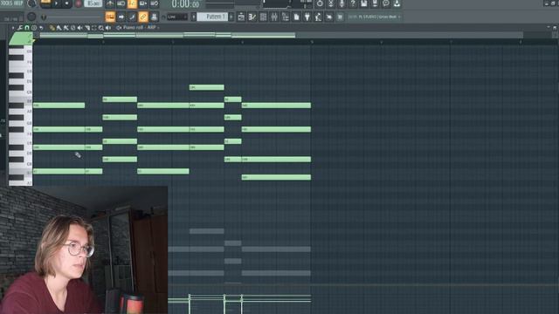Select the piano roll draw pencil tool

52,28
